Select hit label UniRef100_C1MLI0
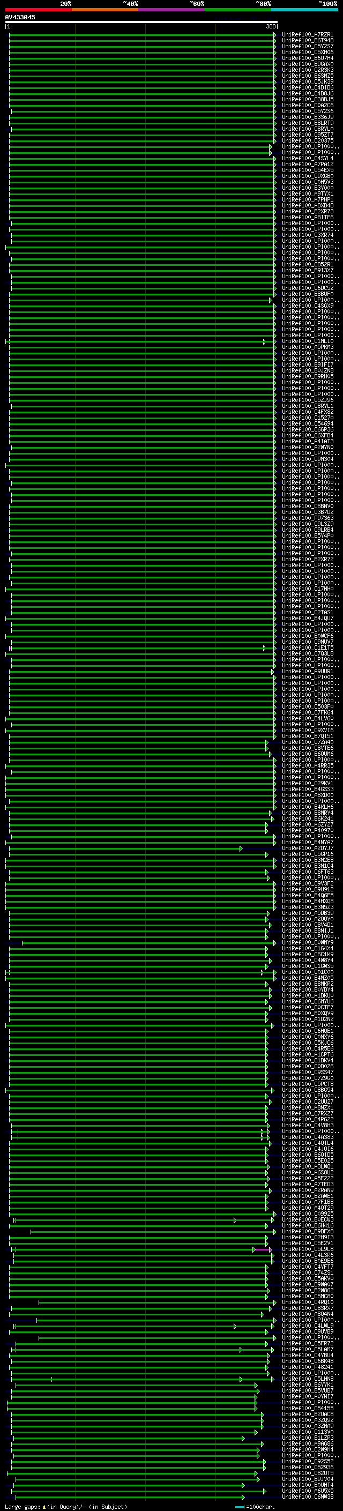This screenshot has width=343, height=1511. point(307,341)
